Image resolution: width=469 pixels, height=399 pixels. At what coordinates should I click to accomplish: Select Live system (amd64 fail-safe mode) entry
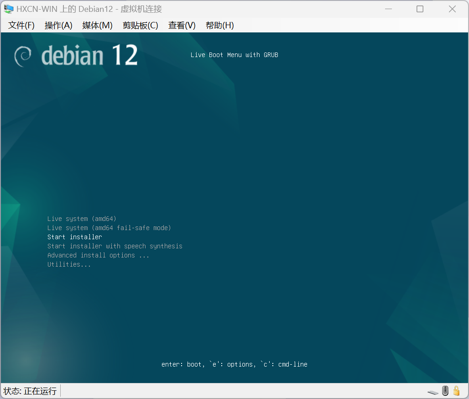click(109, 228)
